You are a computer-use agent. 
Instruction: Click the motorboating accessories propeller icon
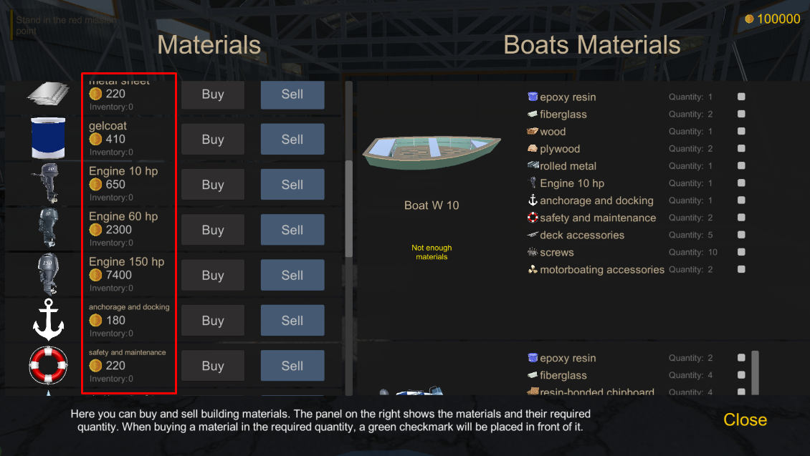point(532,269)
